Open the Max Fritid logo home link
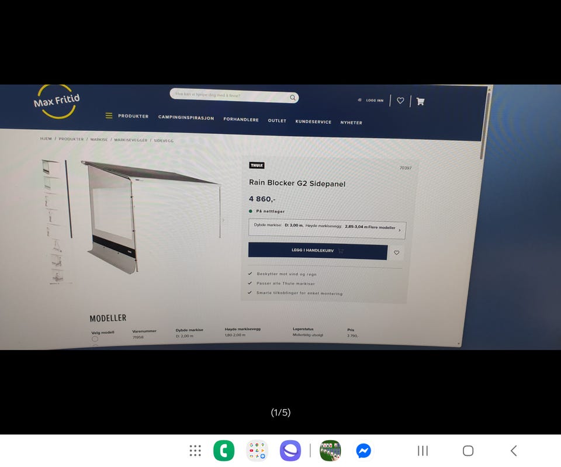Viewport: 561px width, 467px height. [x=57, y=102]
